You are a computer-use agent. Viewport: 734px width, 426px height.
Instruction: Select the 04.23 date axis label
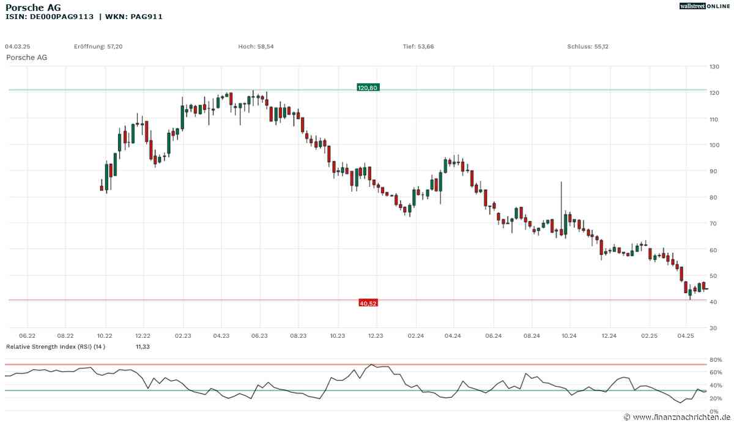coord(221,335)
